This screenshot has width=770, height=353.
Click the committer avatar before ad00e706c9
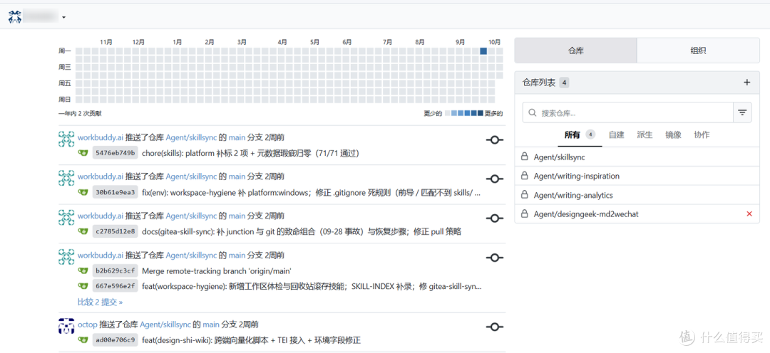click(83, 340)
